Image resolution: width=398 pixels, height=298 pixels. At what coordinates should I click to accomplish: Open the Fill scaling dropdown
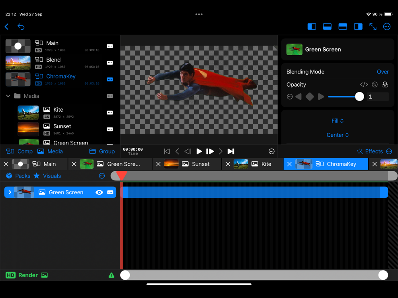[x=338, y=121]
